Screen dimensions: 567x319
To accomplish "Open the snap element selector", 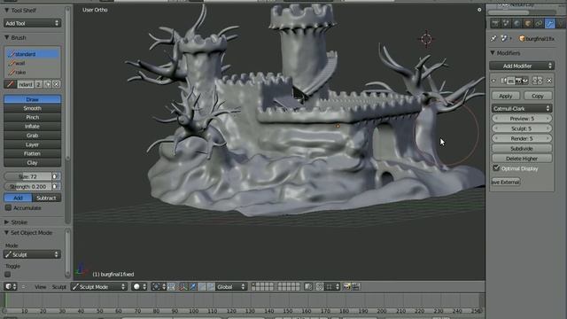I will [x=333, y=287].
